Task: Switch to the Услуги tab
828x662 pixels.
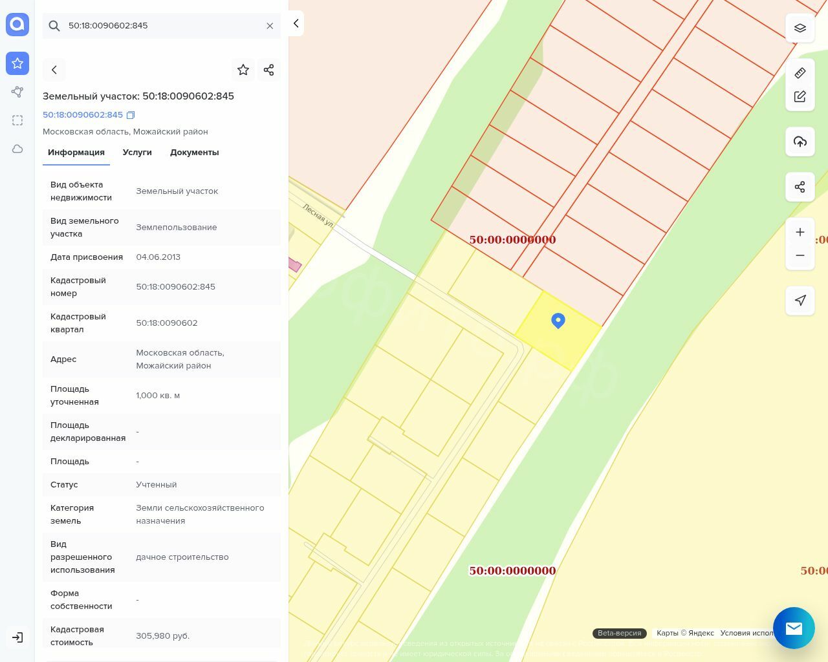Action: pos(137,153)
